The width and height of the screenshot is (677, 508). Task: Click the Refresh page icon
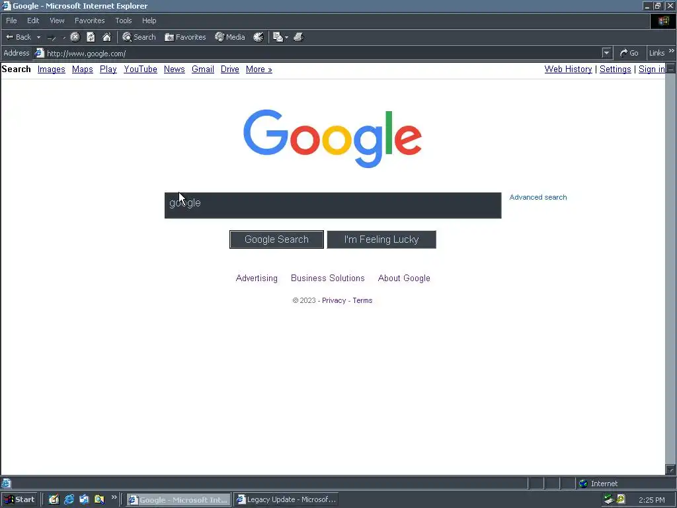tap(91, 37)
